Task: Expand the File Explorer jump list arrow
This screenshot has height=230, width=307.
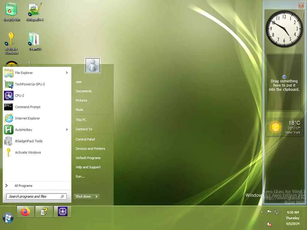Action: 67,73
